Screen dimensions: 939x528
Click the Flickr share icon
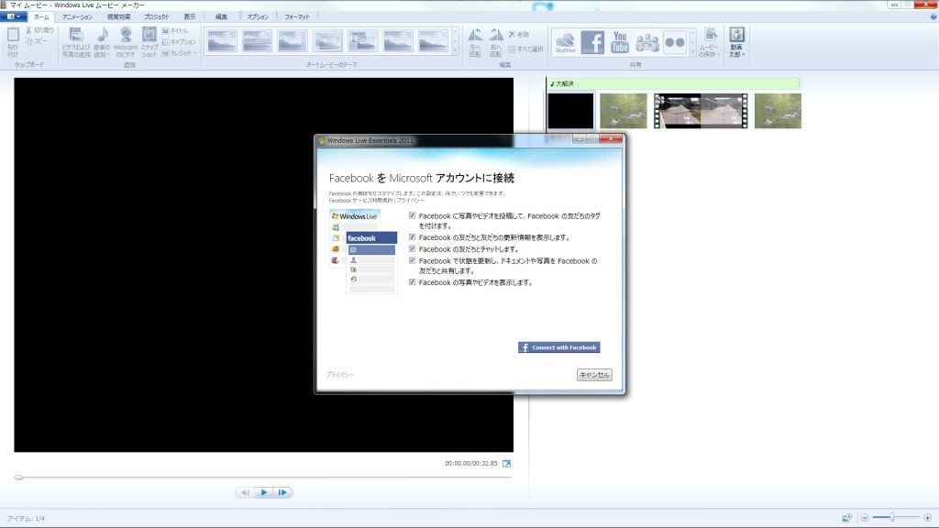675,42
